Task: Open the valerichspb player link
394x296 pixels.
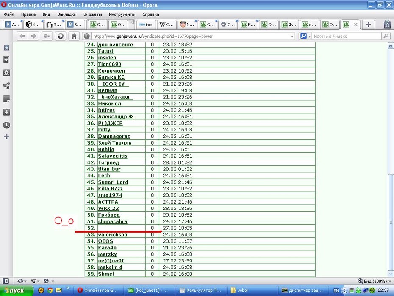Action: (113, 235)
